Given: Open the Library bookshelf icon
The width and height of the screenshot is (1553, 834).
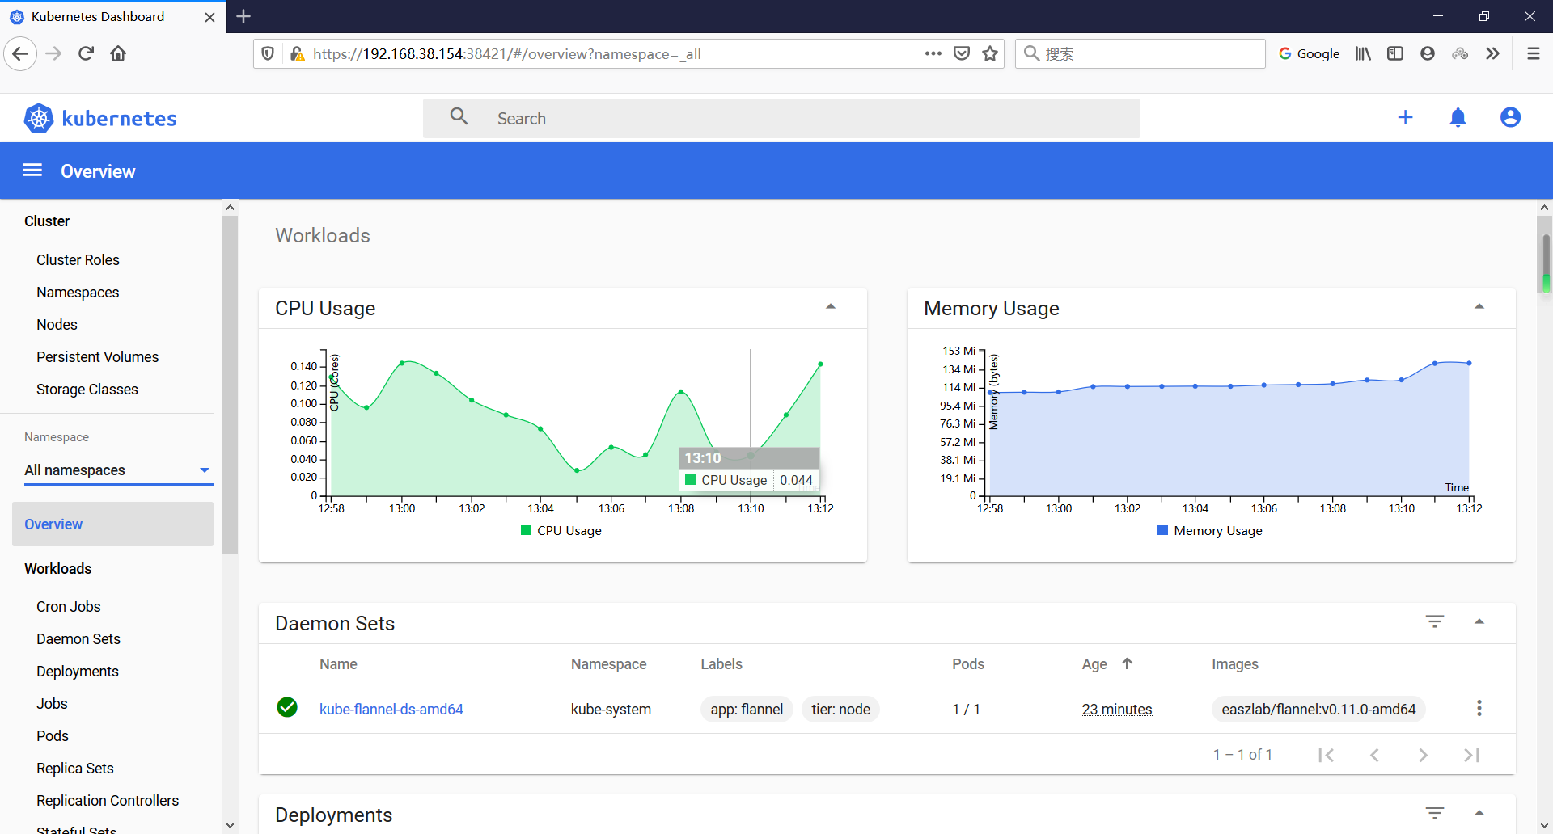Looking at the screenshot, I should pos(1364,54).
